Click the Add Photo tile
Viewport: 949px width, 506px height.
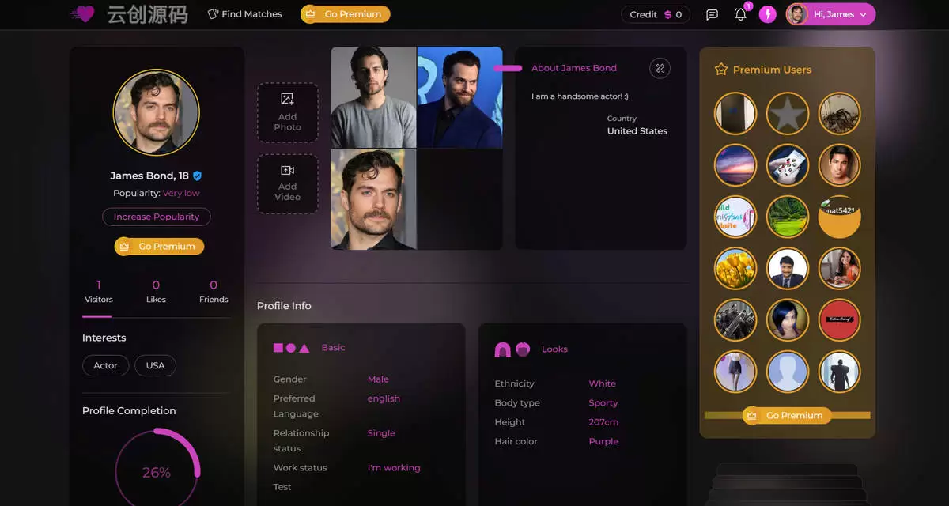(x=288, y=112)
